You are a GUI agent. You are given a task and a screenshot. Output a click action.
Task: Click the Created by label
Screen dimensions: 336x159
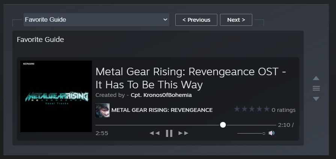pos(110,95)
